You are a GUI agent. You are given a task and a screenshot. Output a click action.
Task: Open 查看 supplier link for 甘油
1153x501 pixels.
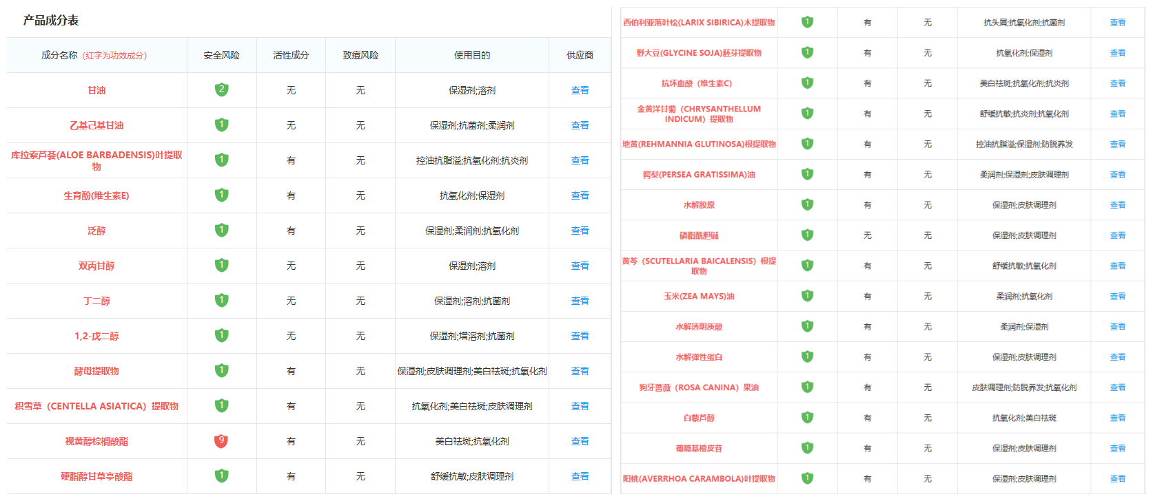point(580,90)
